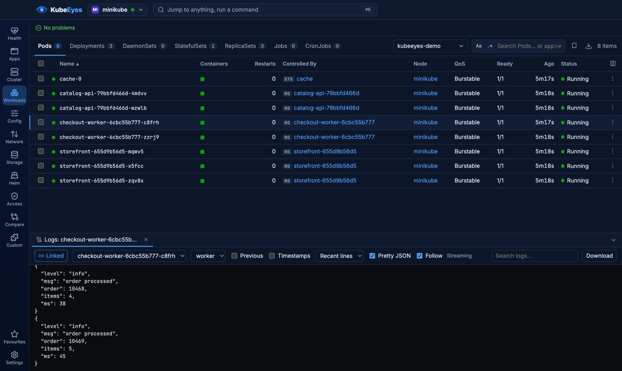The image size is (622, 371).
Task: Open the minikube cluster switcher dropdown
Action: [x=118, y=10]
